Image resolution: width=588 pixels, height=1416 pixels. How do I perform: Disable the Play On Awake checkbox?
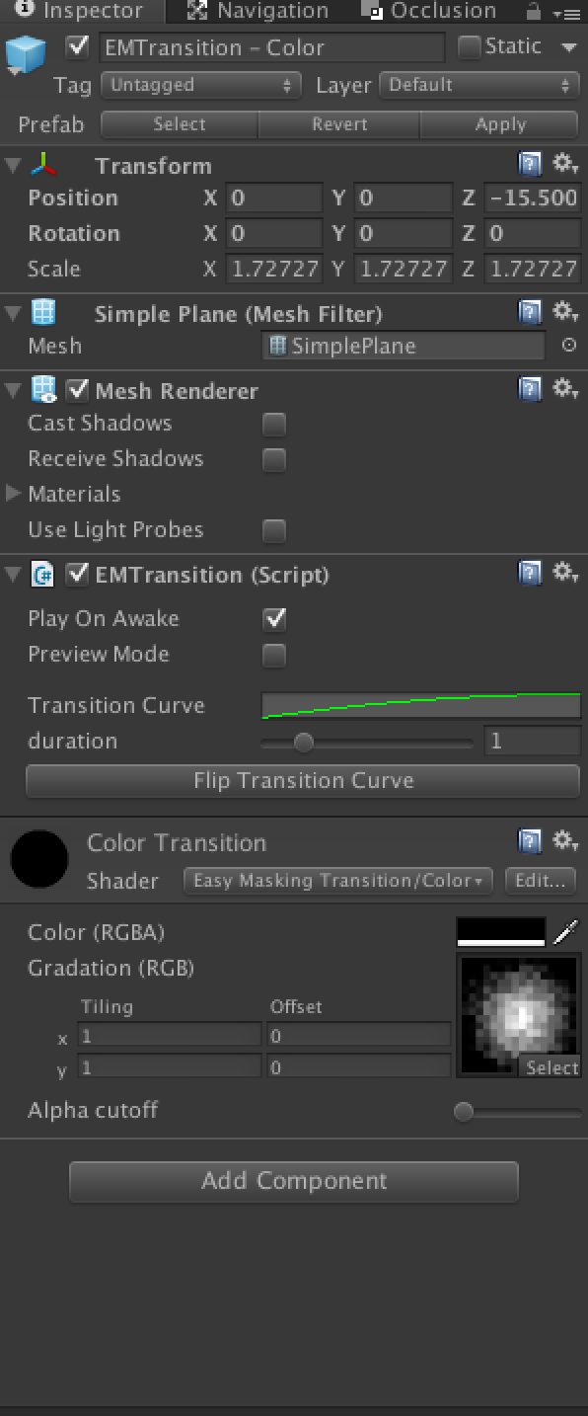coord(273,619)
